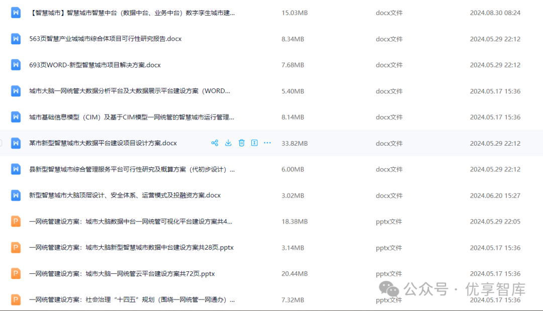Click Word icon of 县新型智慧城市综合管理服务平台 file
Image resolution: width=543 pixels, height=311 pixels.
(16, 169)
